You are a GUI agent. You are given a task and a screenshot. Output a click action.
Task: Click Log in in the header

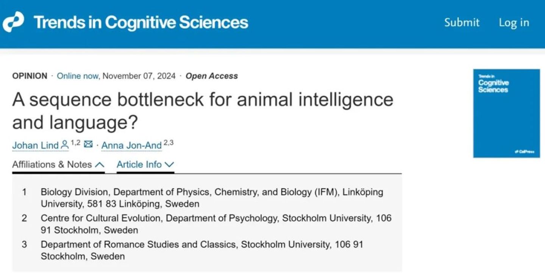(514, 23)
